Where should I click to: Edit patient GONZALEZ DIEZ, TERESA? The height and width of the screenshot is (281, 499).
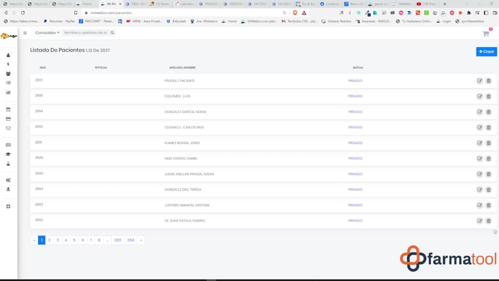[480, 190]
